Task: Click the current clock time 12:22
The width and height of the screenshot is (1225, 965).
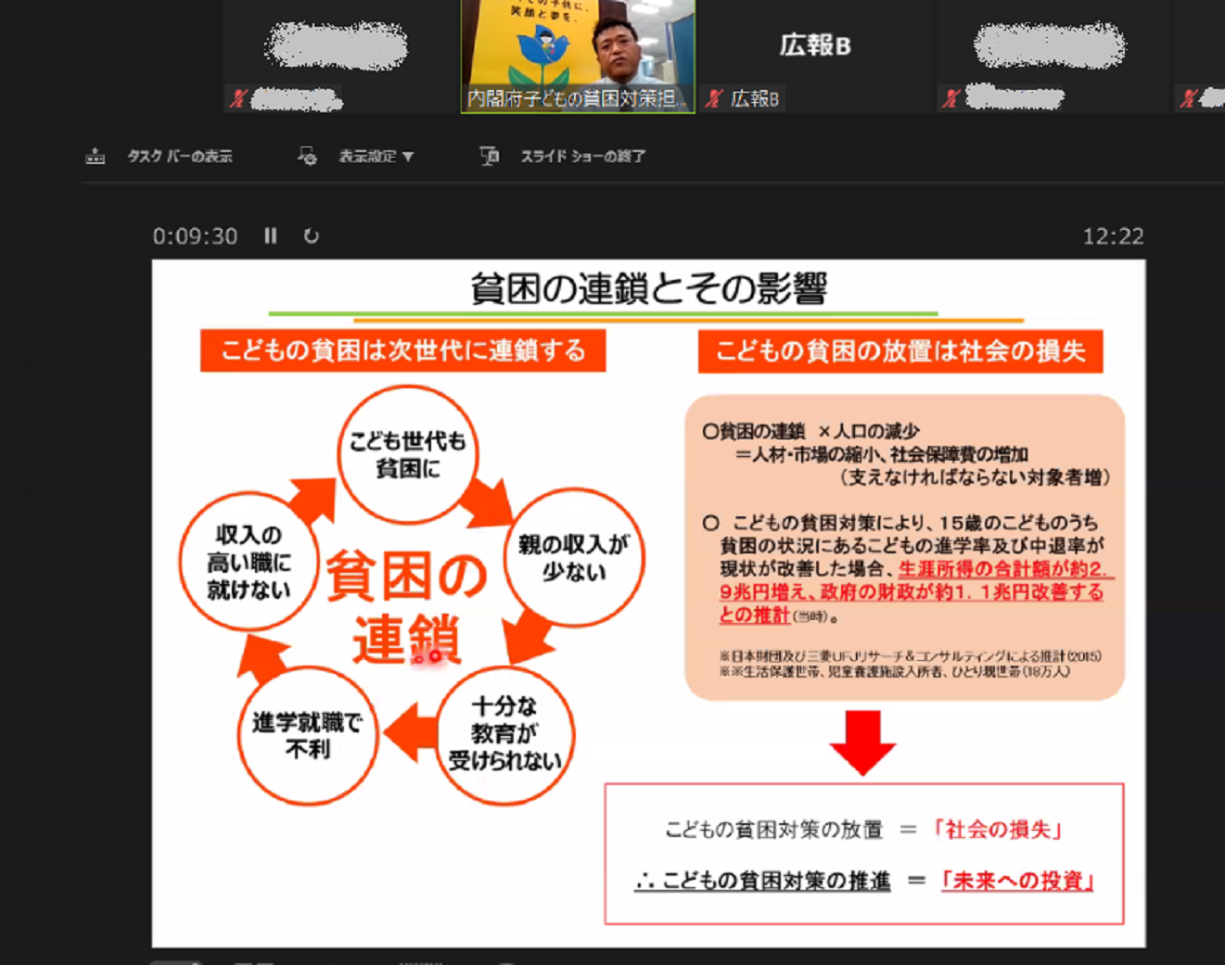Action: point(1113,236)
